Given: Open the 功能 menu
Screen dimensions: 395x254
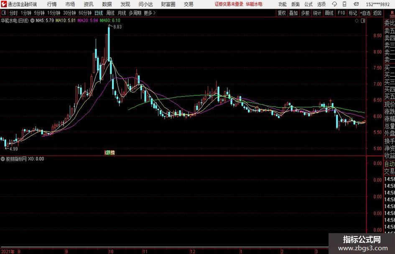Looking at the screenshot, I should point(283,4).
